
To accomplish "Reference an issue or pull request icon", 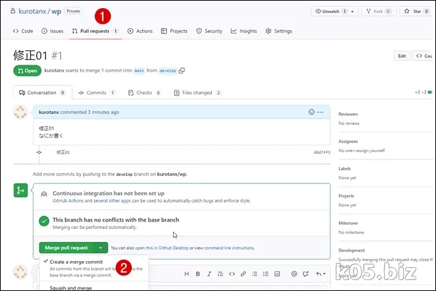I will tap(306, 274).
